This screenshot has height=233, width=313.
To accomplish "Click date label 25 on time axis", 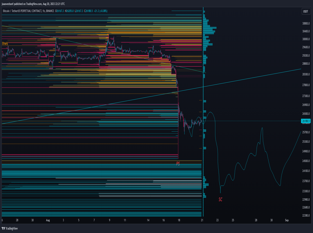I will pyautogui.click(x=233, y=220).
